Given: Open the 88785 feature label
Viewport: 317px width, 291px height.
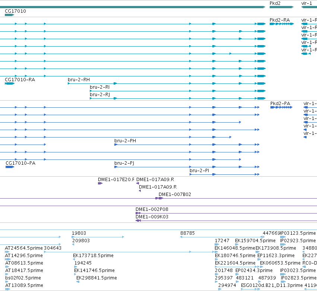Looking at the screenshot, I should pos(187,233).
